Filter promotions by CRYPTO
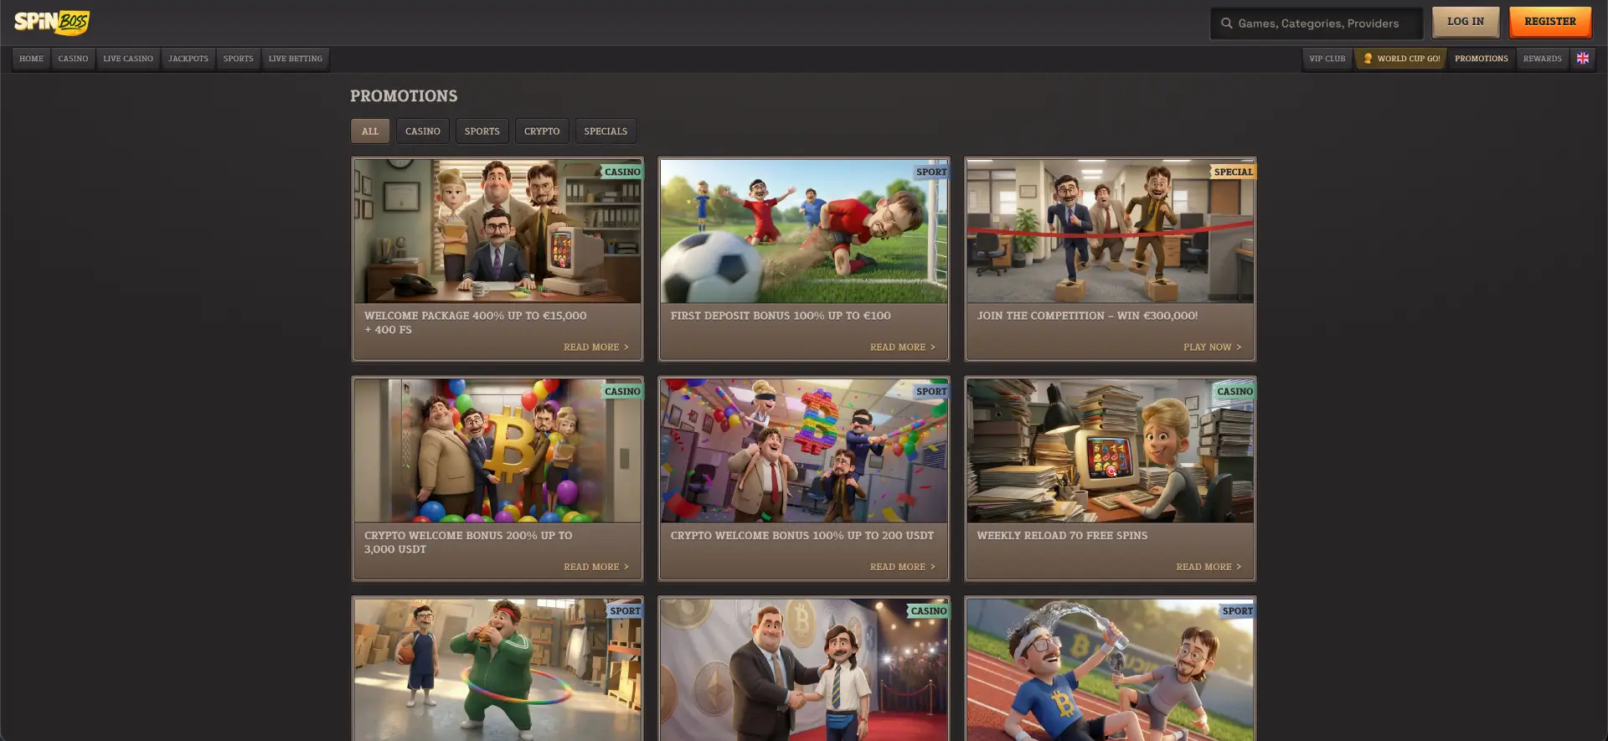 (542, 131)
